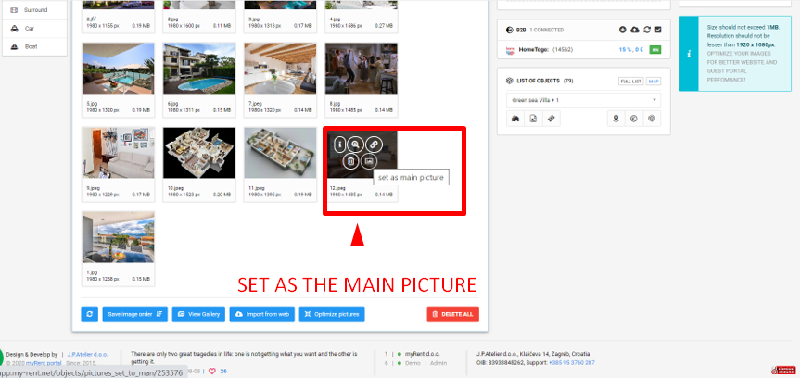Select the 8.jpg people dancing thumbnail

point(362,69)
